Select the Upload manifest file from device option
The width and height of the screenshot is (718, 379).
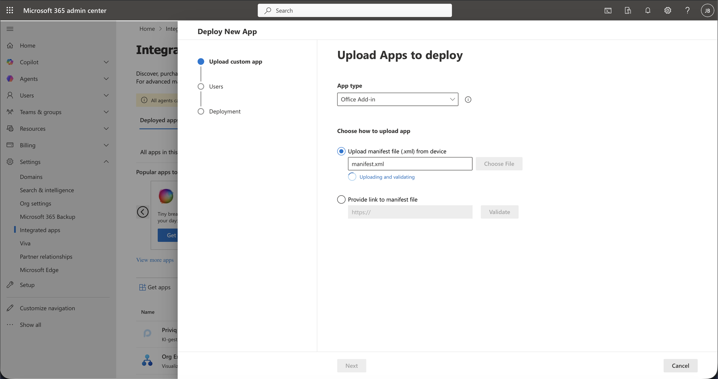pos(341,151)
